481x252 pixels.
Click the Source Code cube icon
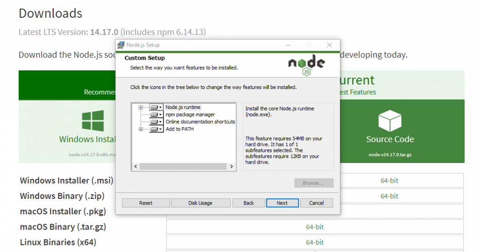click(x=389, y=121)
